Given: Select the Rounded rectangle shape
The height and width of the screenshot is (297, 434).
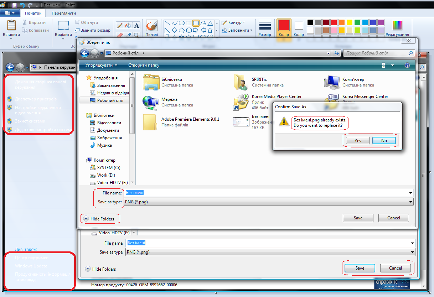Looking at the screenshot, I should pyautogui.click(x=196, y=23).
